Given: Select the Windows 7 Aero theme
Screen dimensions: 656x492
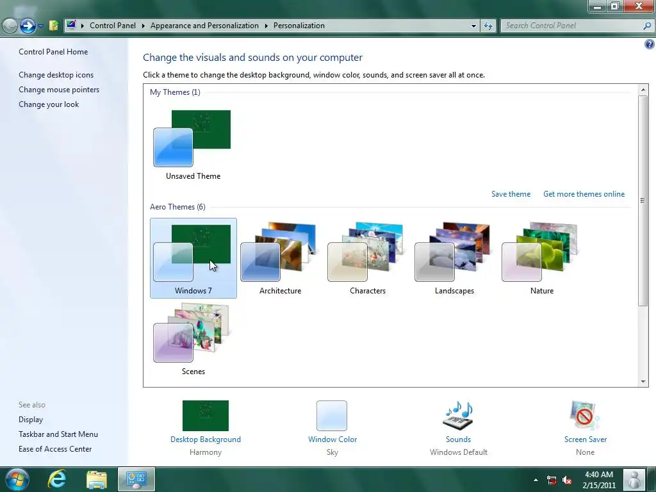Looking at the screenshot, I should pos(193,258).
